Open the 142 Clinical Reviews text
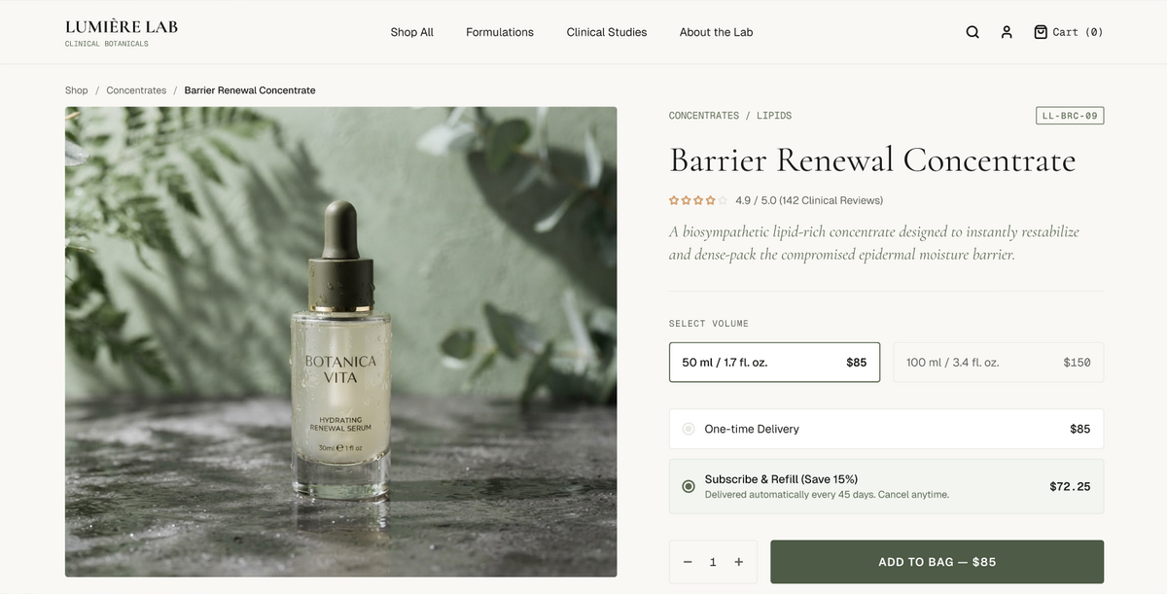The image size is (1167, 594). (x=831, y=200)
